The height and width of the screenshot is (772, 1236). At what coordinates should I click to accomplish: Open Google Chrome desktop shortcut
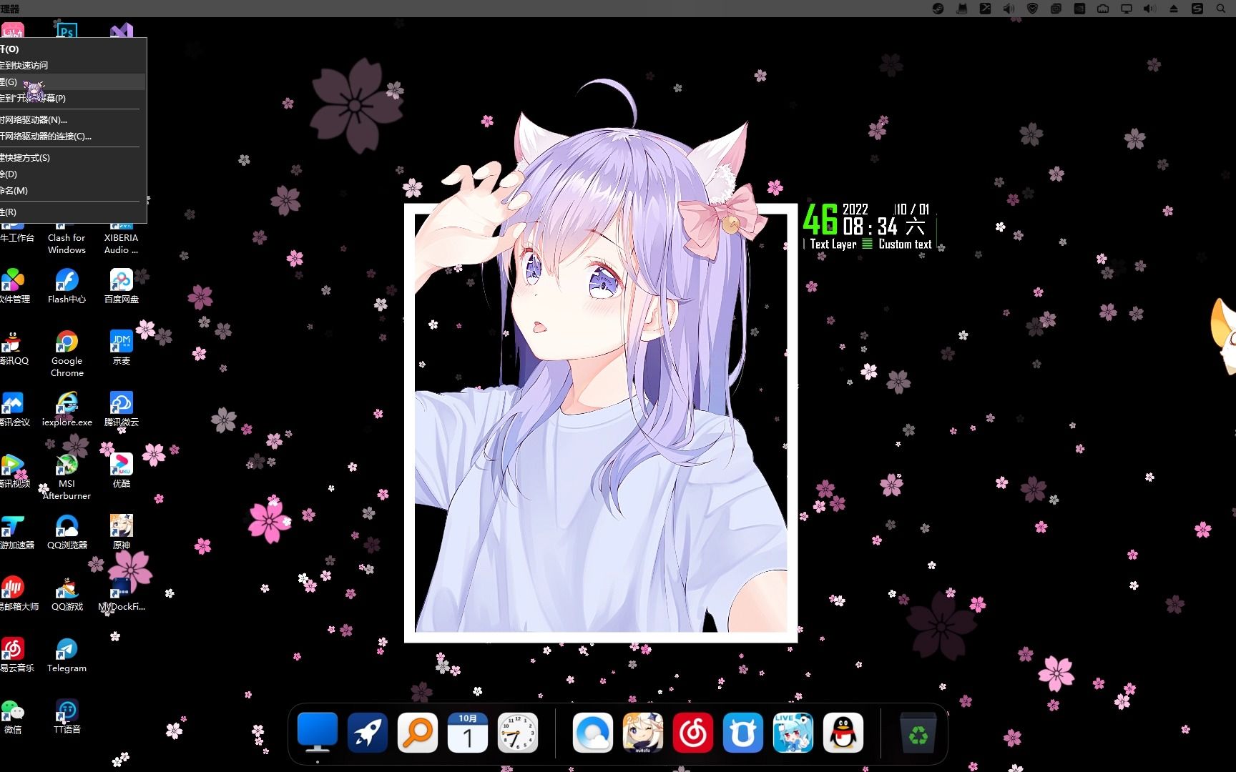coord(67,353)
